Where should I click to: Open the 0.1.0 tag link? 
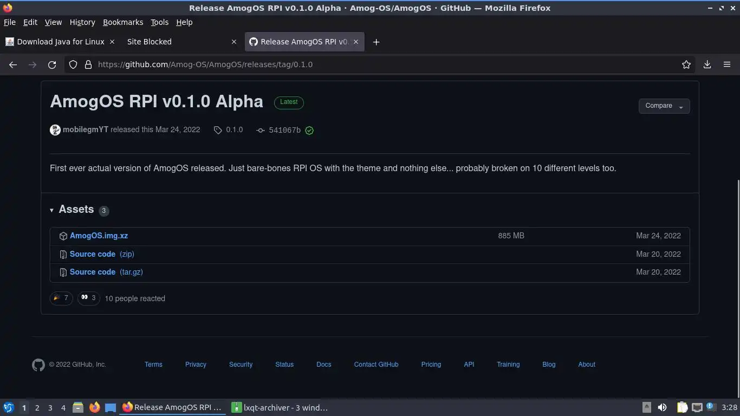[234, 130]
